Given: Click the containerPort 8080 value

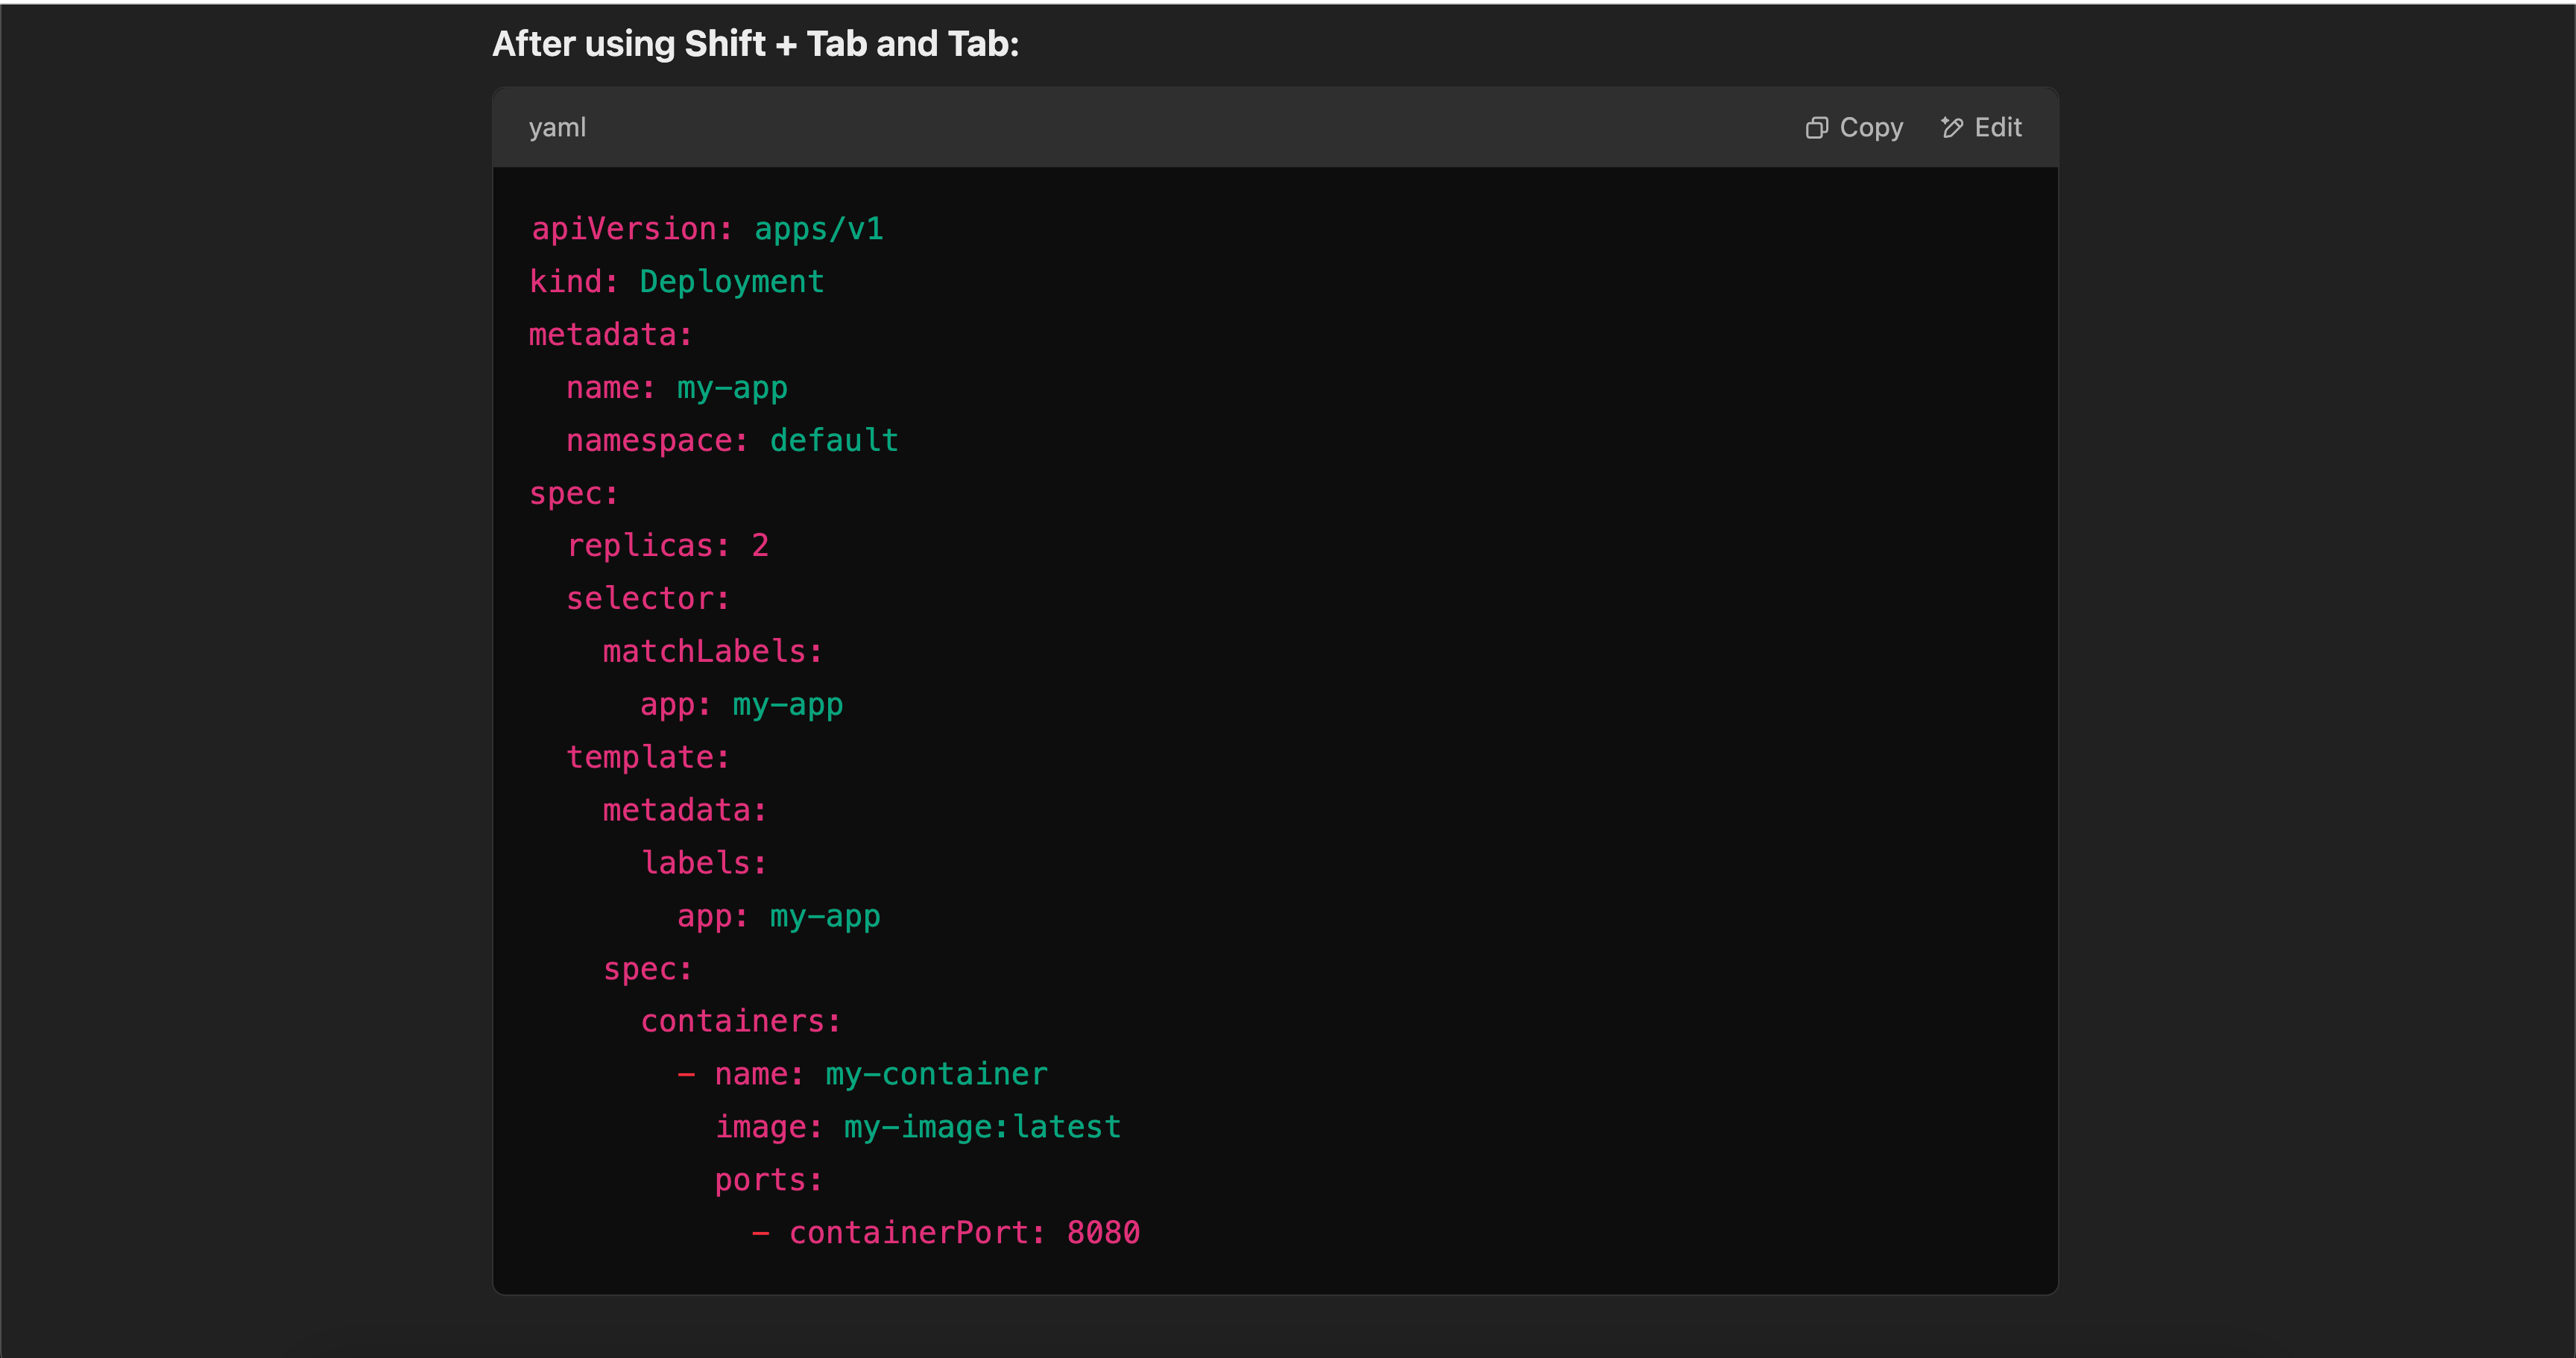Looking at the screenshot, I should point(1103,1233).
